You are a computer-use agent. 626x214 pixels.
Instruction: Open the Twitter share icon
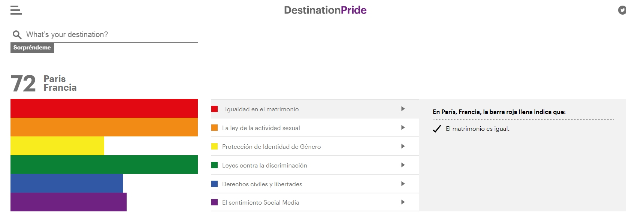pyautogui.click(x=622, y=10)
